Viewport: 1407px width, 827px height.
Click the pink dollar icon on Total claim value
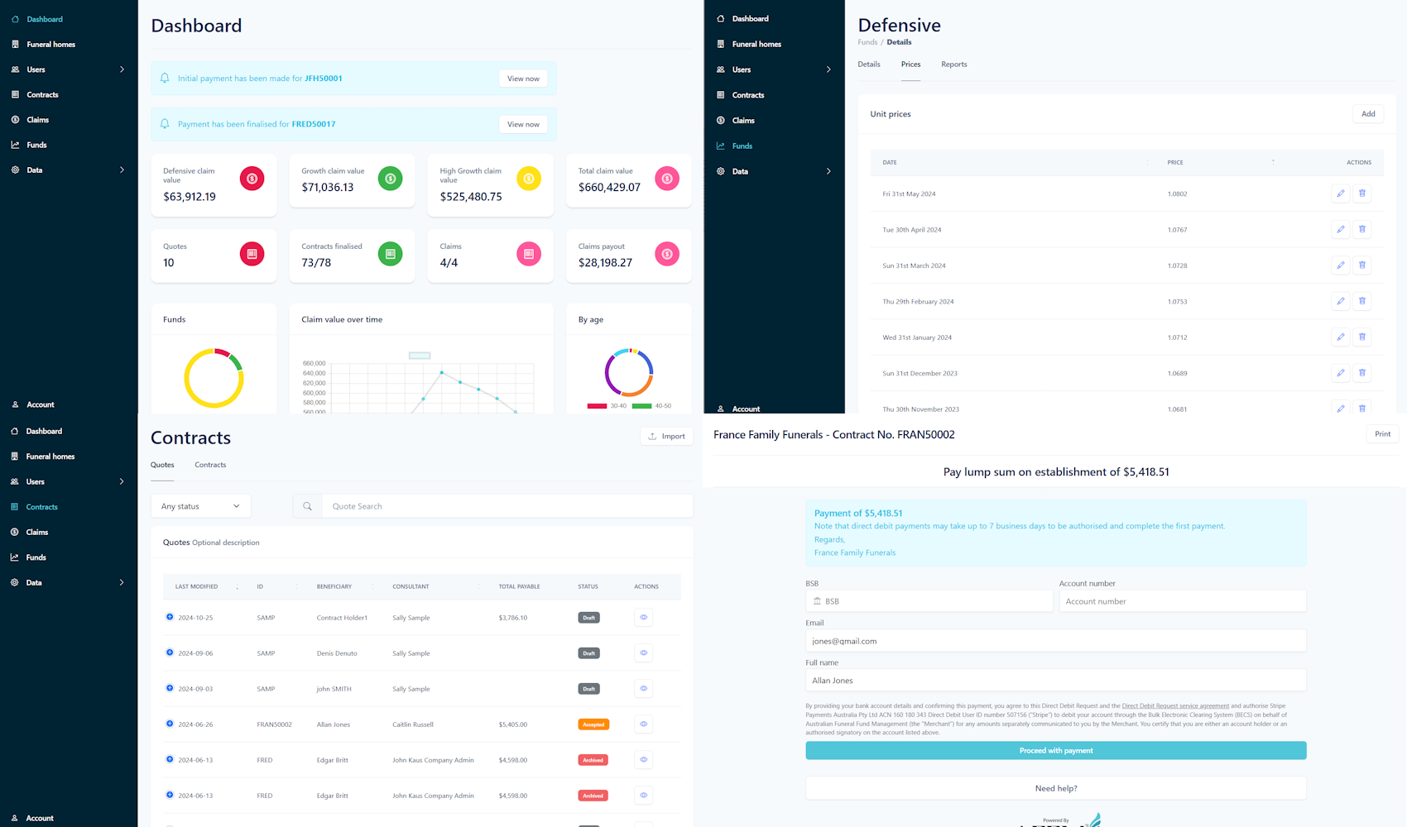tap(666, 179)
